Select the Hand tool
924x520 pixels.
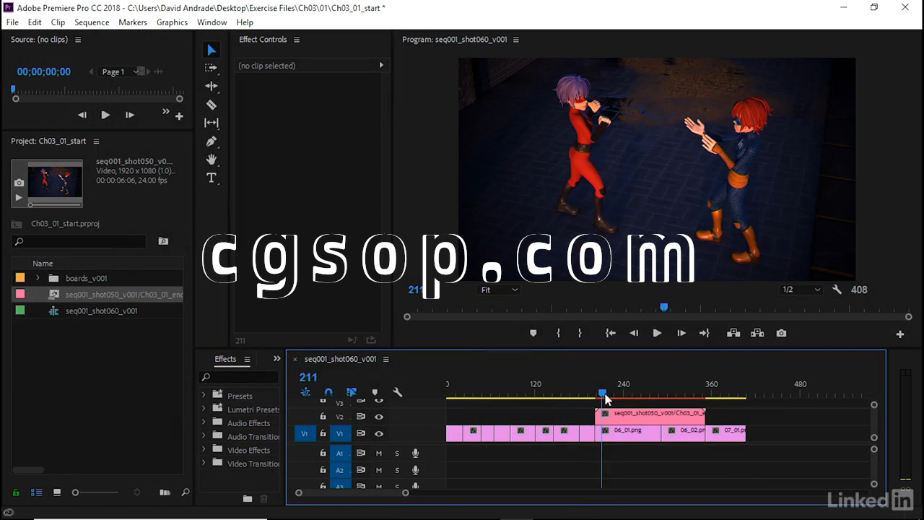[x=211, y=160]
